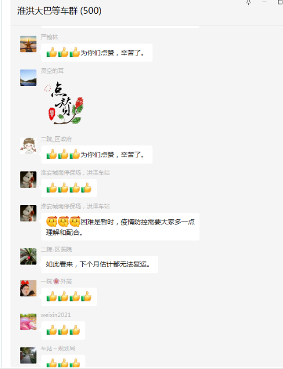This screenshot has width=283, height=369.
Task: Click 二院_区政府's cartoon girl avatar
Action: [28, 146]
